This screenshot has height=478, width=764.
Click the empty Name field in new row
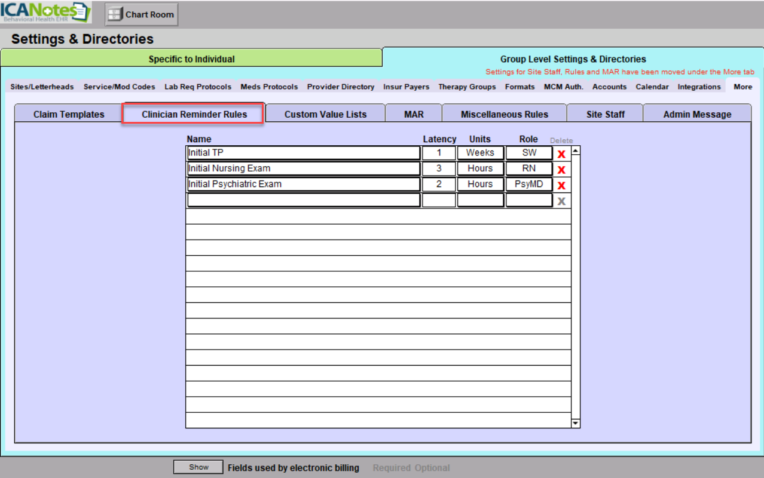coord(303,200)
